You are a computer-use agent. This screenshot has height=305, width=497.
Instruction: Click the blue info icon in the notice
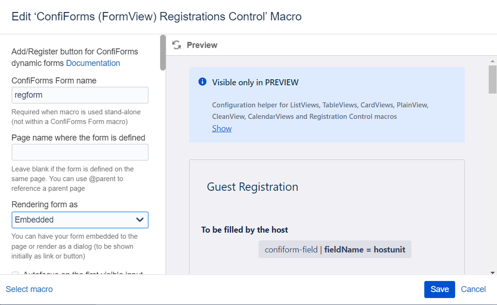pyautogui.click(x=202, y=82)
